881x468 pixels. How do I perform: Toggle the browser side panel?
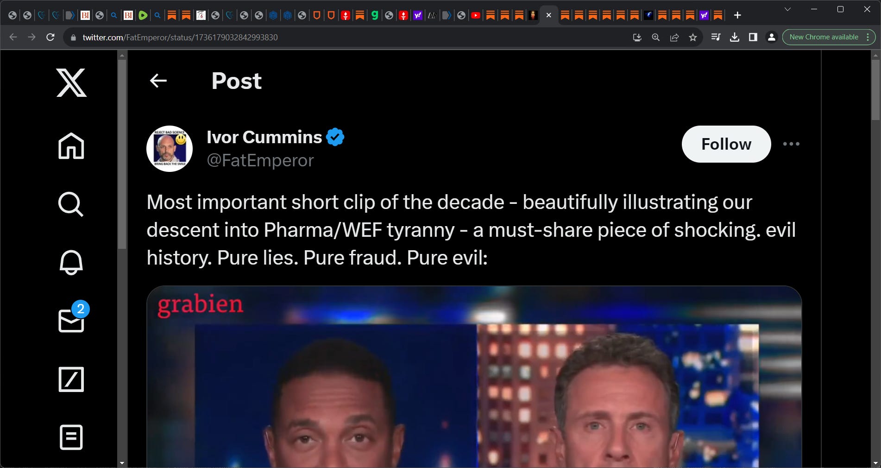coord(753,37)
